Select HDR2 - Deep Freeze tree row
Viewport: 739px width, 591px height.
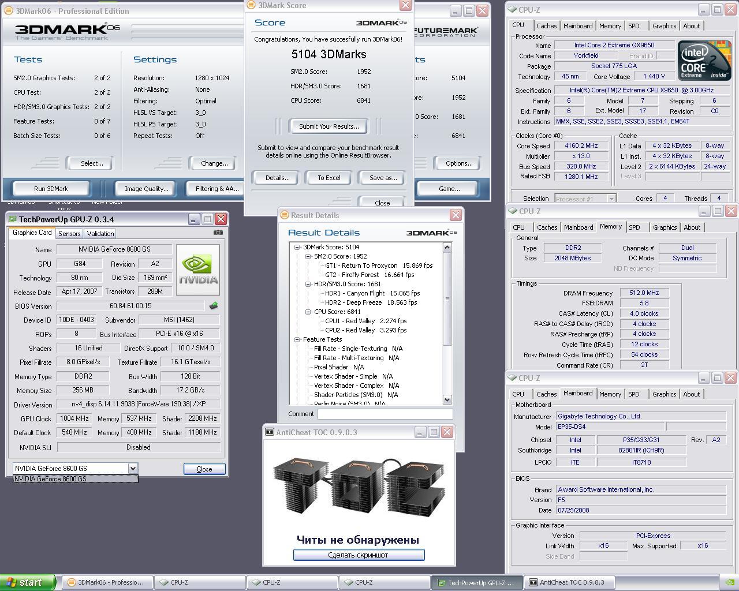point(371,302)
